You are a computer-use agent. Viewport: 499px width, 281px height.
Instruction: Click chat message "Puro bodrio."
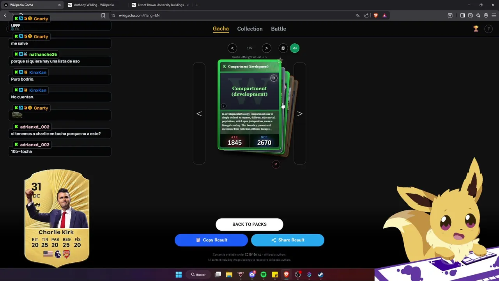coord(23,79)
